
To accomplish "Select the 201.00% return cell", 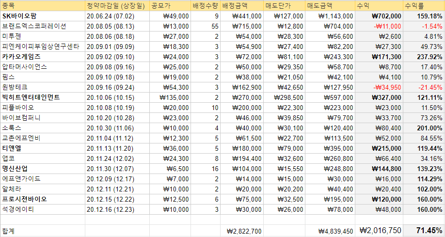I will [x=424, y=128].
